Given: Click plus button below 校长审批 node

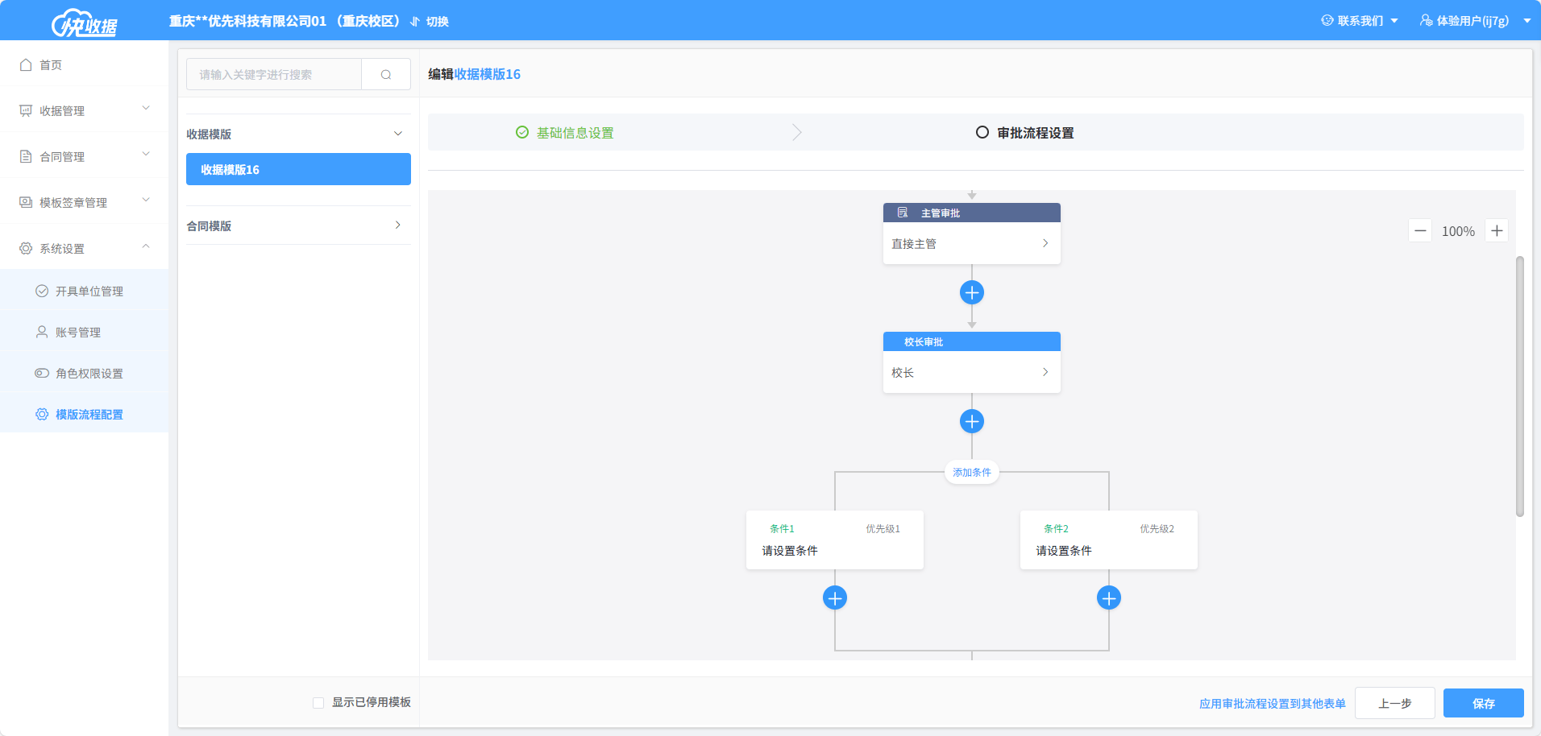Looking at the screenshot, I should 971,421.
